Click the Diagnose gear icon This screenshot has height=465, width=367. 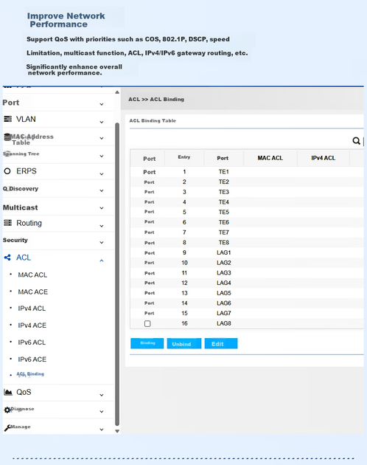point(7,410)
